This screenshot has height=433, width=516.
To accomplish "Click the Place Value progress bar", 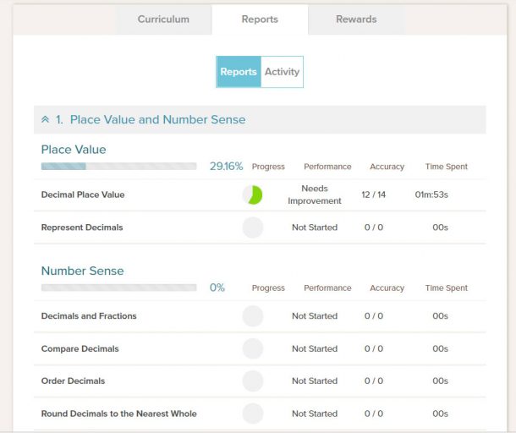I will click(x=118, y=167).
